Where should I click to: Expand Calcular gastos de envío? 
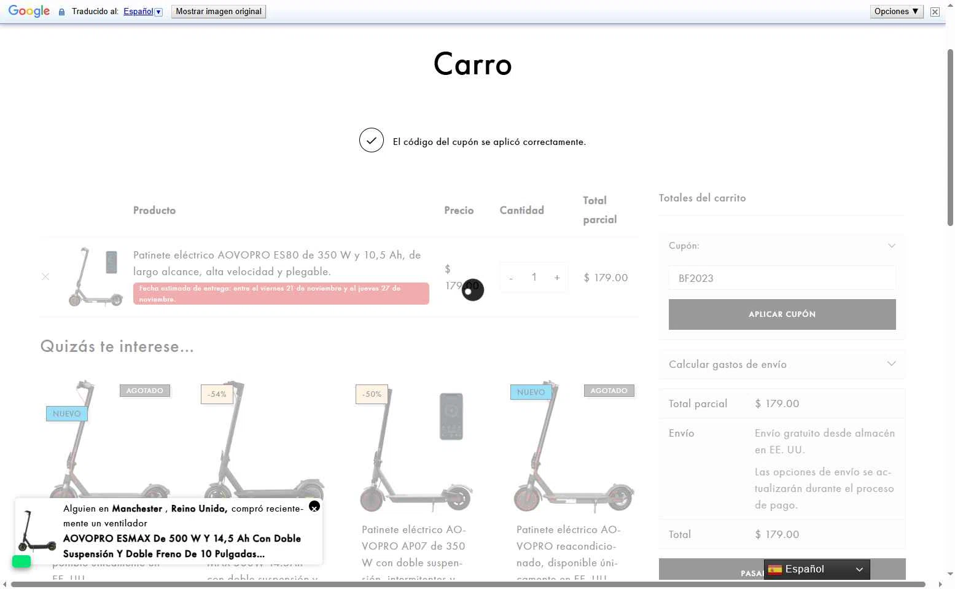tap(782, 364)
